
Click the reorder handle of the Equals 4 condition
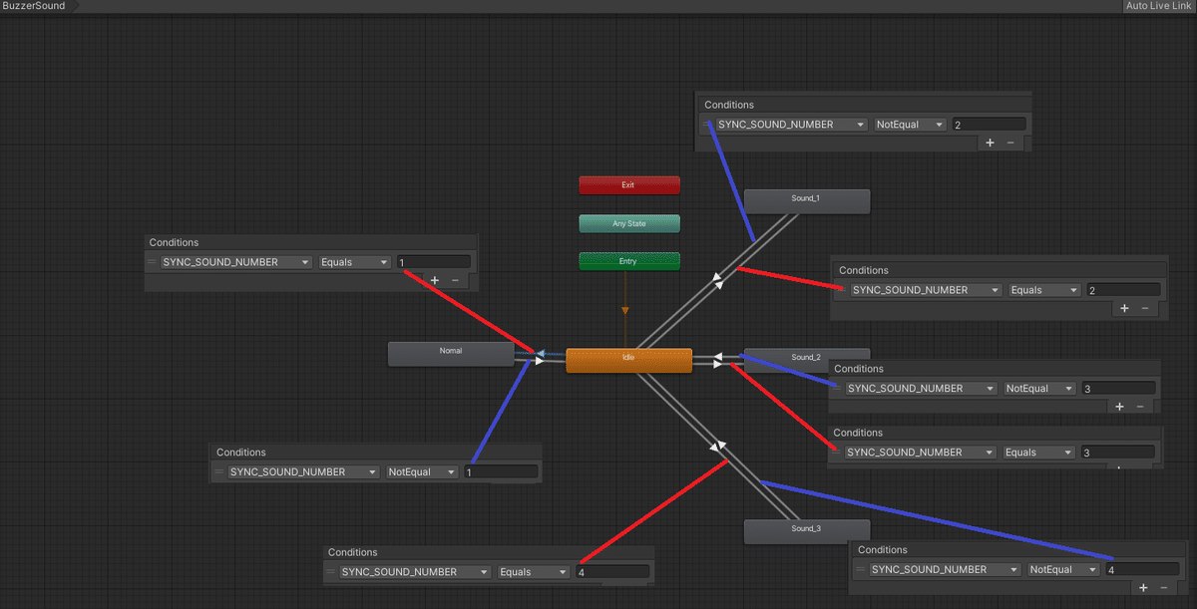point(331,572)
